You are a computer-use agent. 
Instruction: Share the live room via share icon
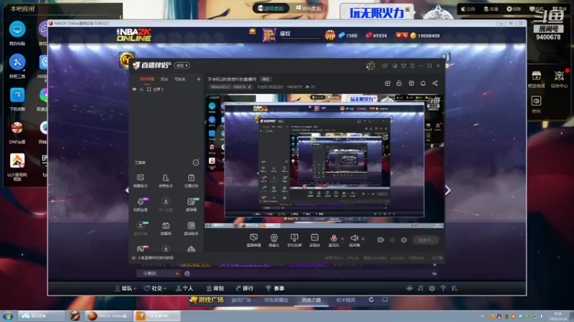coord(435,83)
